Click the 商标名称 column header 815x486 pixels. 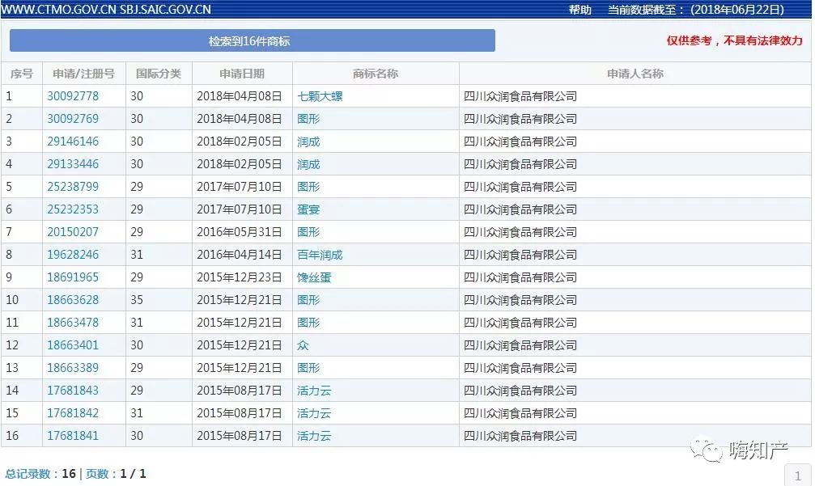pyautogui.click(x=376, y=74)
